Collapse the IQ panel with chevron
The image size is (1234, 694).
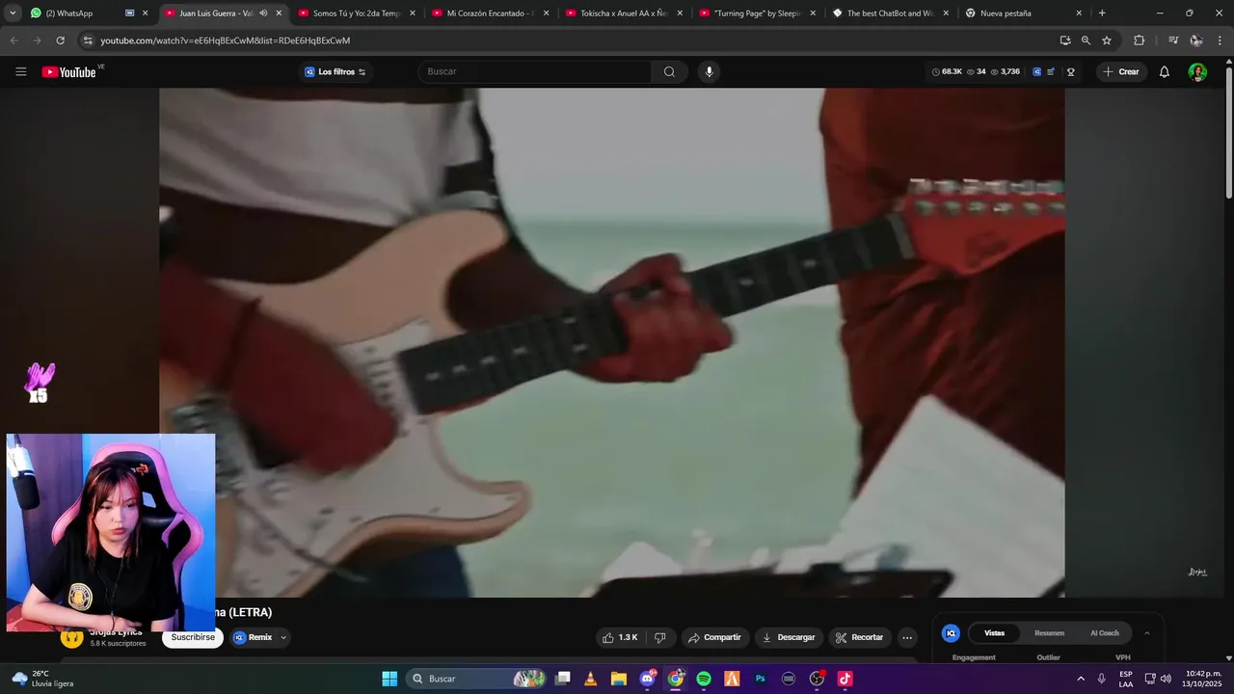(1146, 633)
